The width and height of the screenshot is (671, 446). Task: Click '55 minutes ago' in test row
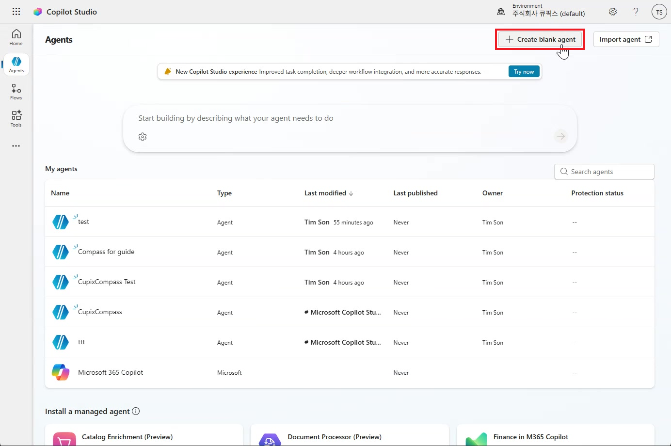pyautogui.click(x=353, y=223)
